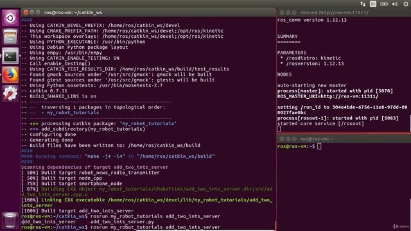Open the Files manager from the dock
The height and width of the screenshot is (231, 411).
(10, 37)
